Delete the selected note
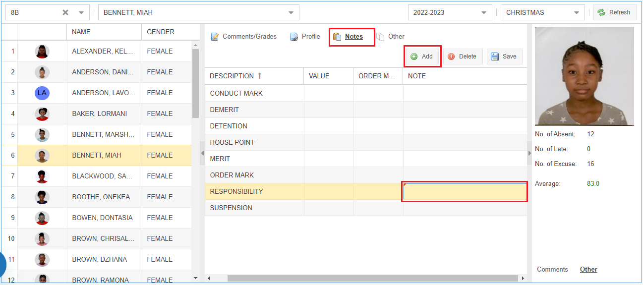This screenshot has width=643, height=285. [x=463, y=57]
